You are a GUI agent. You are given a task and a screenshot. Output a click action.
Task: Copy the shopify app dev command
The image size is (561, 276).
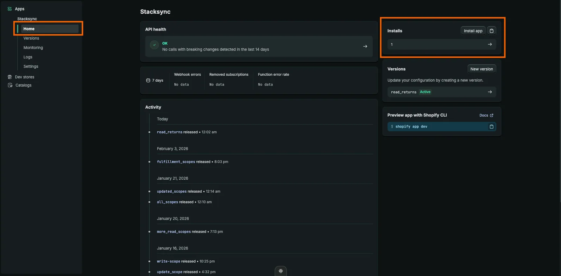pyautogui.click(x=492, y=126)
